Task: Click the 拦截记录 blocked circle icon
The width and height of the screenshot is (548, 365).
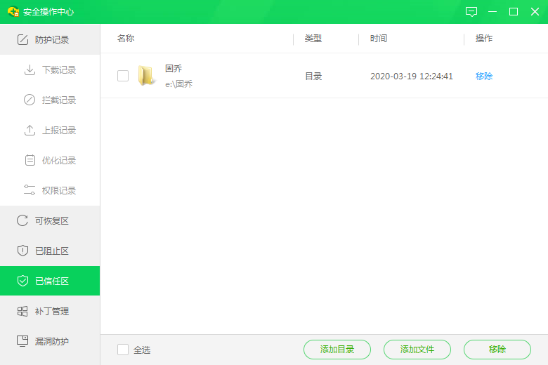Action: pyautogui.click(x=30, y=100)
